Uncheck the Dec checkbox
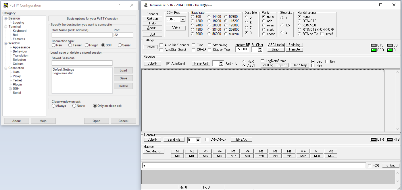The width and height of the screenshot is (402, 190). pyautogui.click(x=313, y=61)
